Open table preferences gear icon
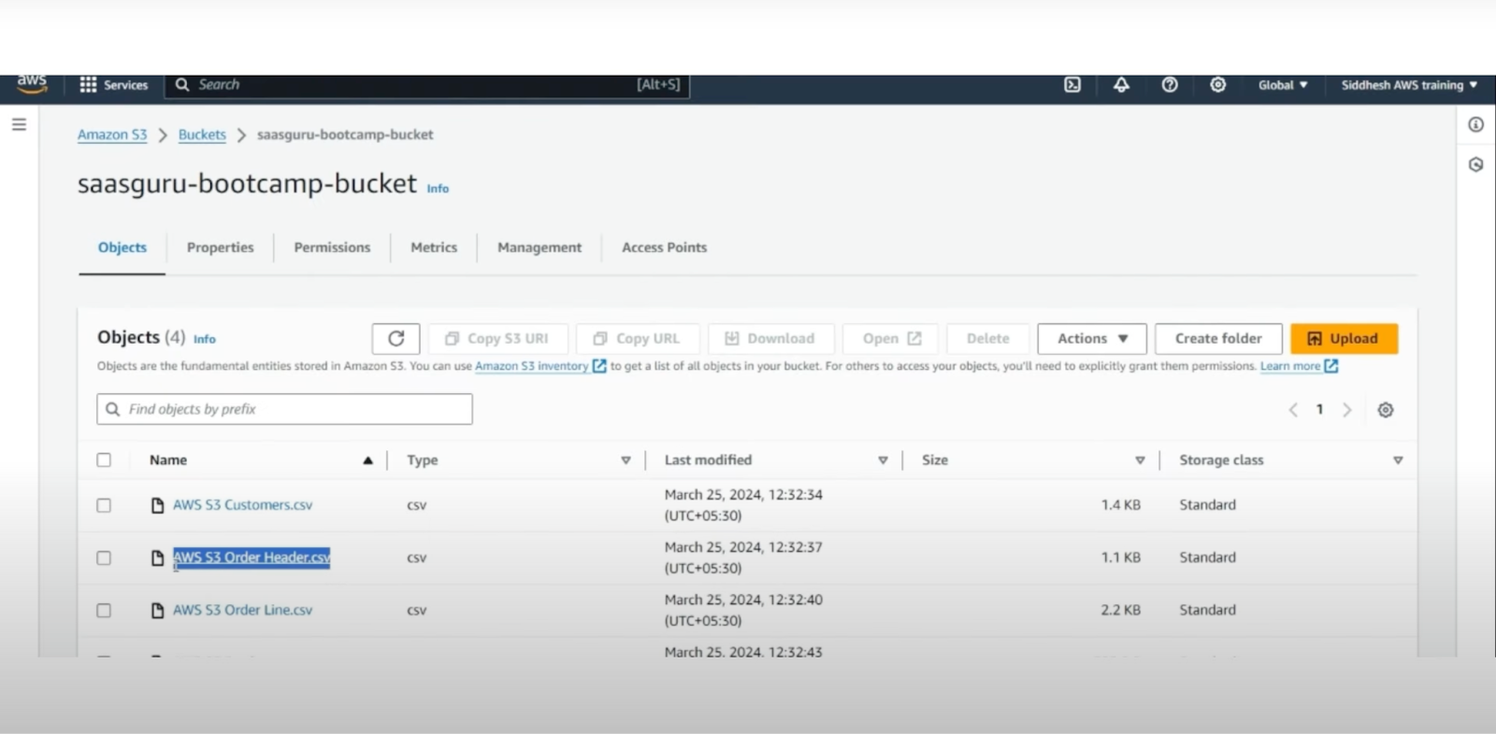This screenshot has width=1496, height=734. click(x=1386, y=409)
